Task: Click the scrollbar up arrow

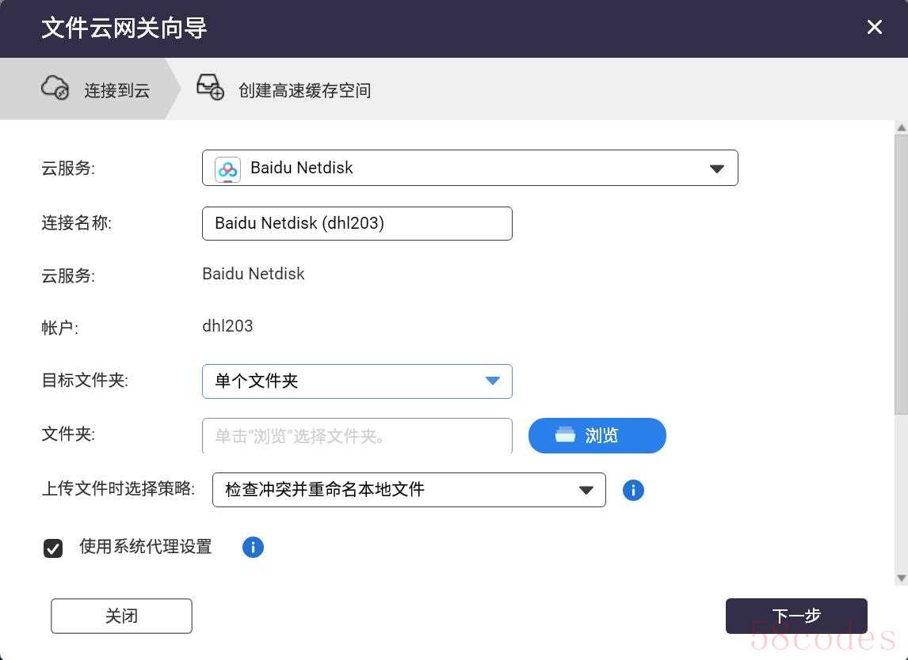Action: [901, 128]
